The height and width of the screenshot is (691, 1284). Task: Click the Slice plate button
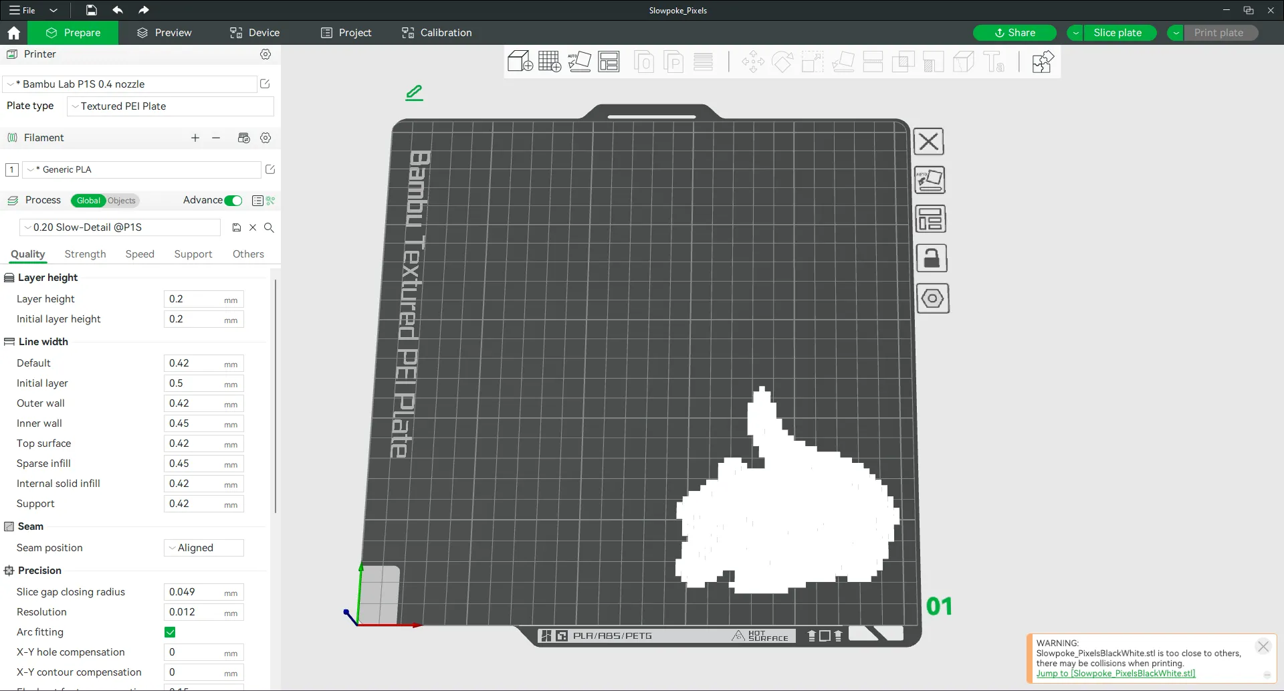1117,33
